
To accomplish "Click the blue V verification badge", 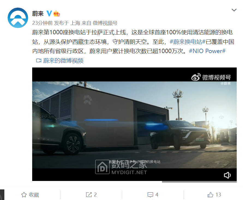I will [x=49, y=14].
